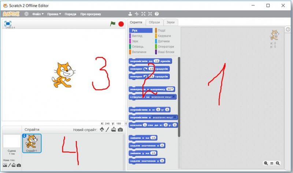
Task: Click the cat sprite on the stage
Action: [x=64, y=75]
